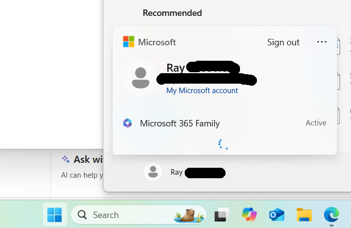The width and height of the screenshot is (351, 228).
Task: Click the Ray user account button
Action: click(x=185, y=172)
